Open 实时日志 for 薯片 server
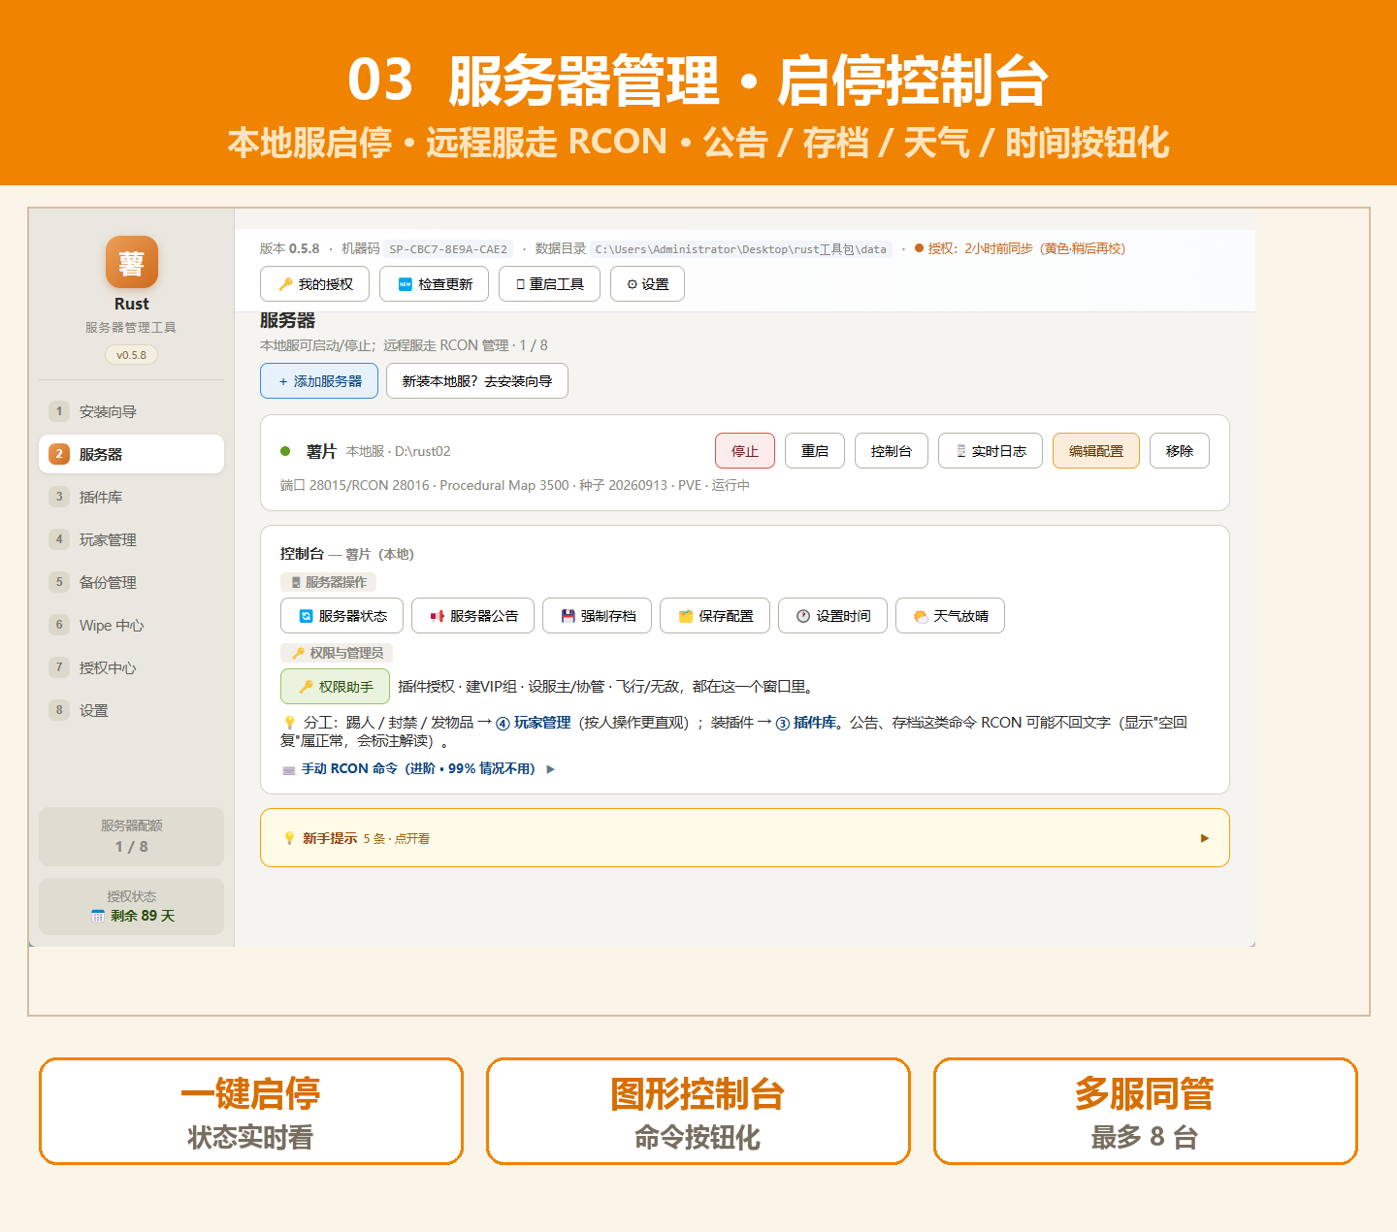 [991, 451]
